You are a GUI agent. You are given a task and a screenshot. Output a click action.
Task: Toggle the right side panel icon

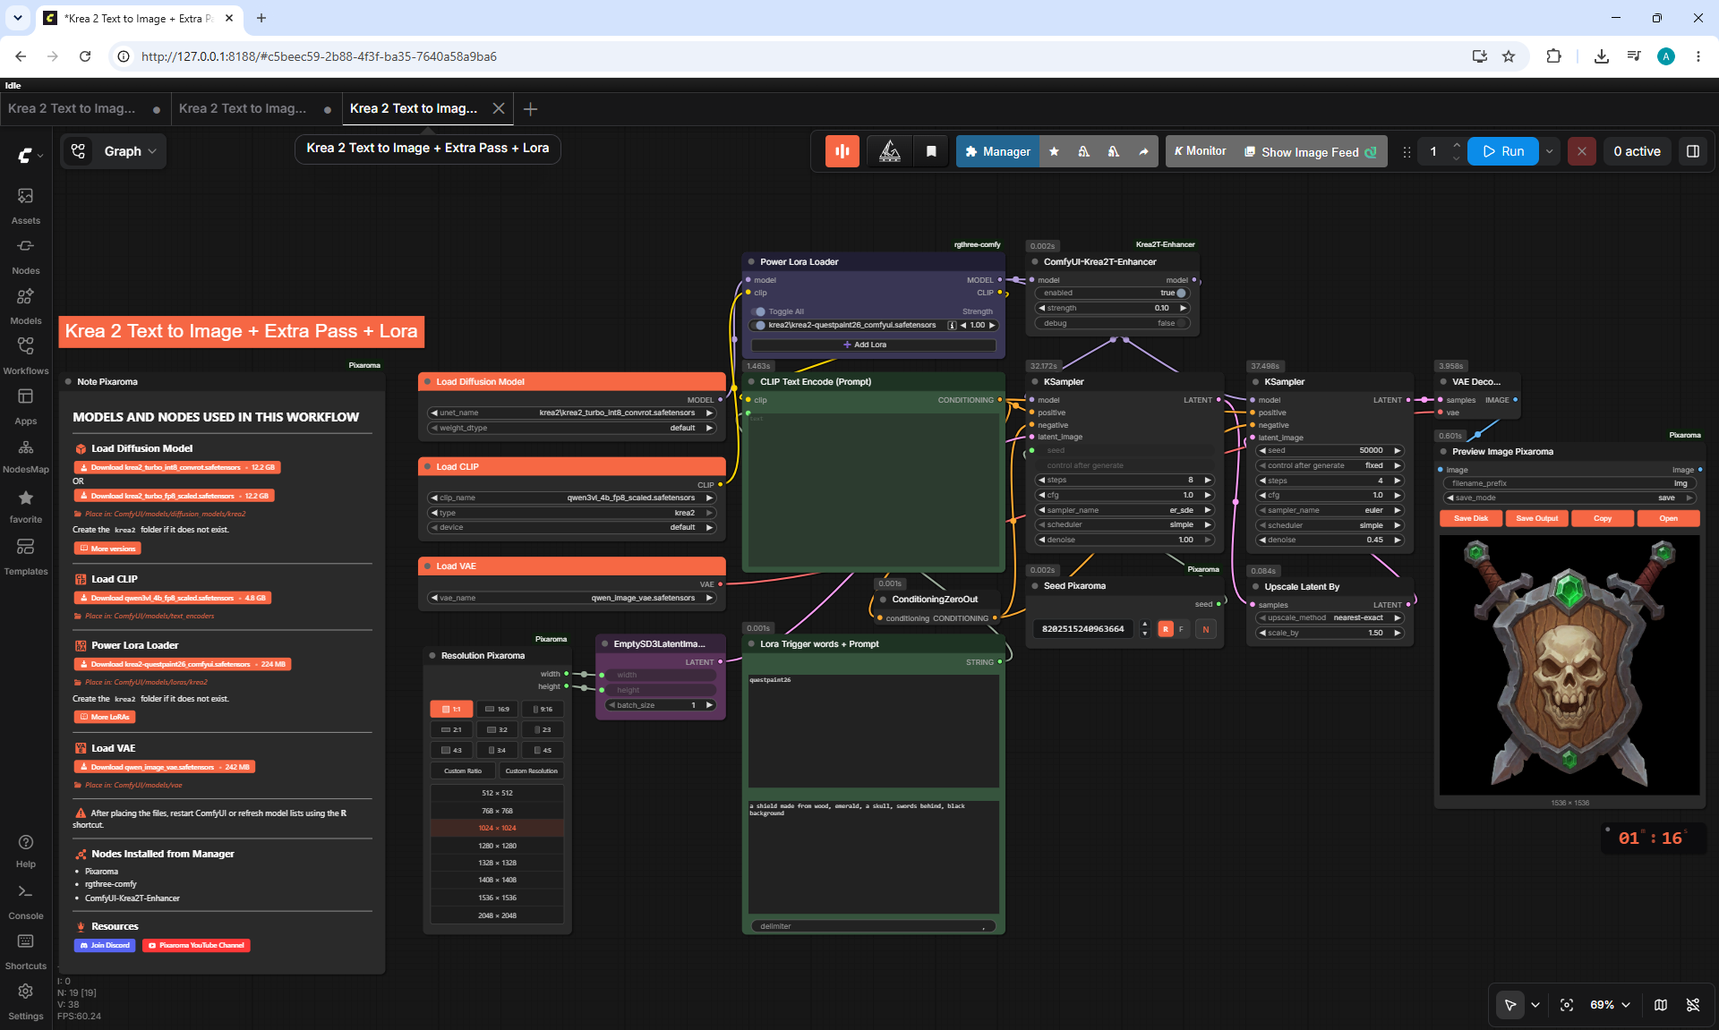tap(1693, 151)
